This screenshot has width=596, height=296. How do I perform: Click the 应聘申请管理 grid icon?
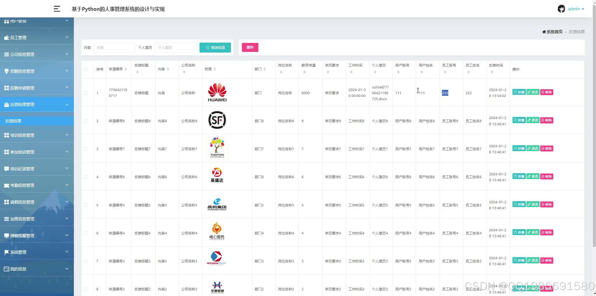point(6,88)
